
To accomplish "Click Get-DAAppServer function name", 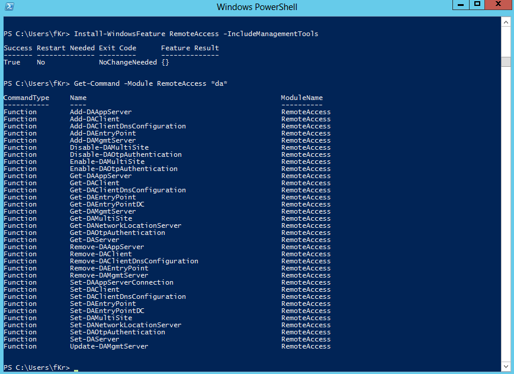I will (x=101, y=176).
